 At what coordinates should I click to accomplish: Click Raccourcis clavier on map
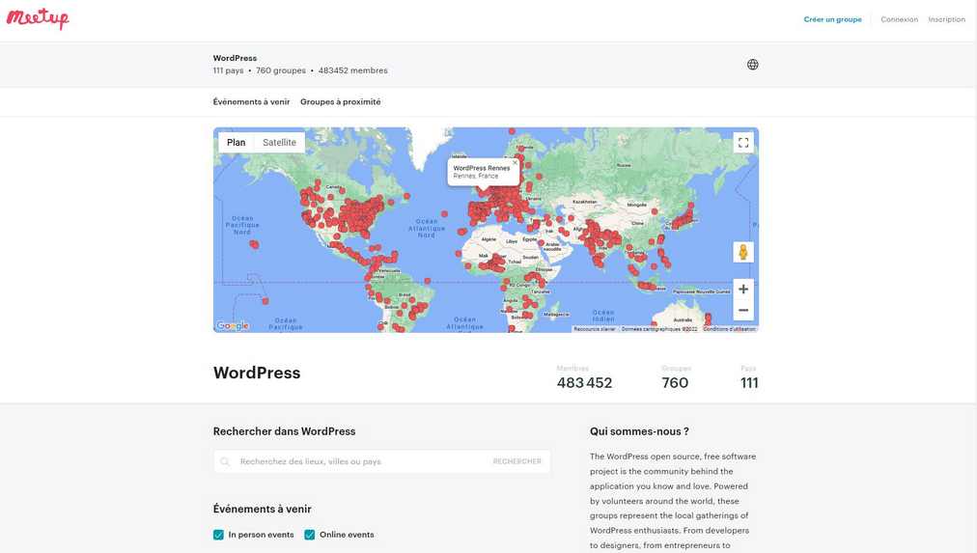pyautogui.click(x=595, y=329)
